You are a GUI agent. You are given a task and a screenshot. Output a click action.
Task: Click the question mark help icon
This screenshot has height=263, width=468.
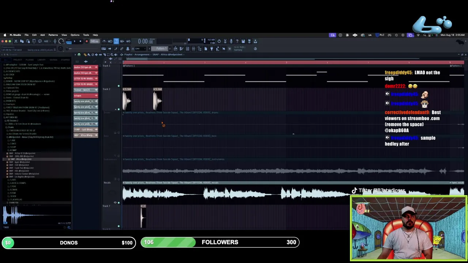237,41
